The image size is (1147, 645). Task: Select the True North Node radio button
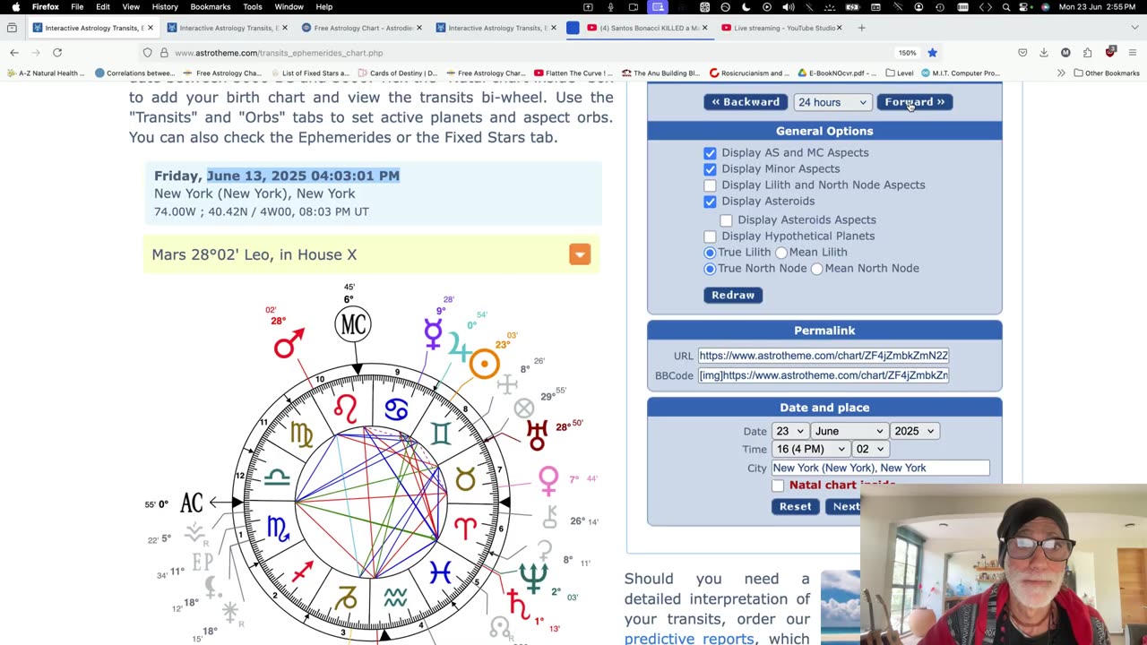[x=710, y=269]
